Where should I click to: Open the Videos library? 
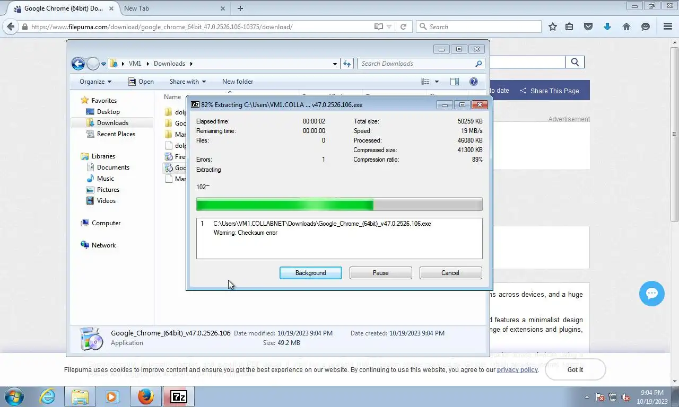coord(106,201)
